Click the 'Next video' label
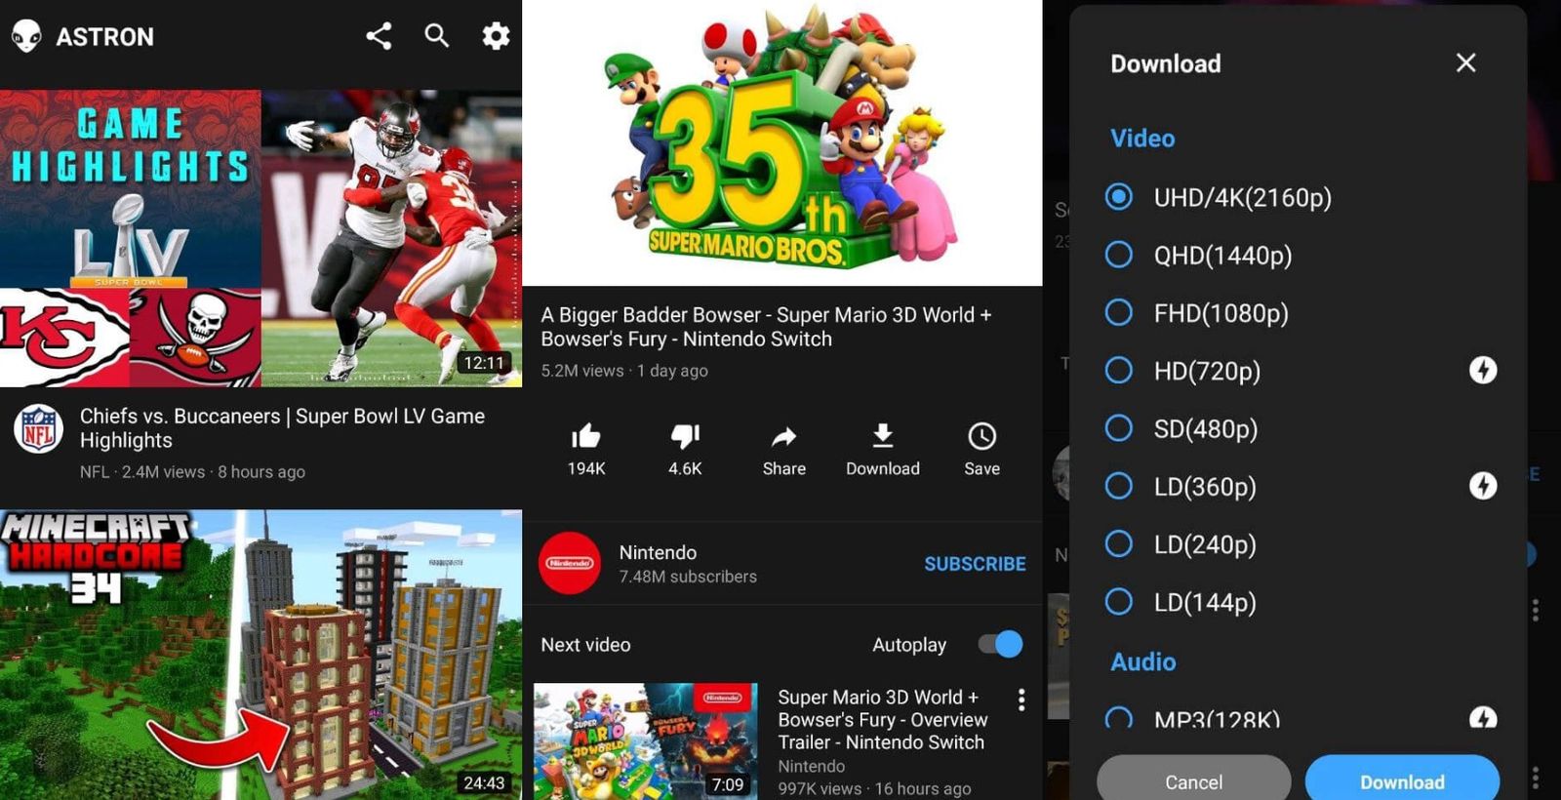The image size is (1561, 800). pyautogui.click(x=585, y=645)
